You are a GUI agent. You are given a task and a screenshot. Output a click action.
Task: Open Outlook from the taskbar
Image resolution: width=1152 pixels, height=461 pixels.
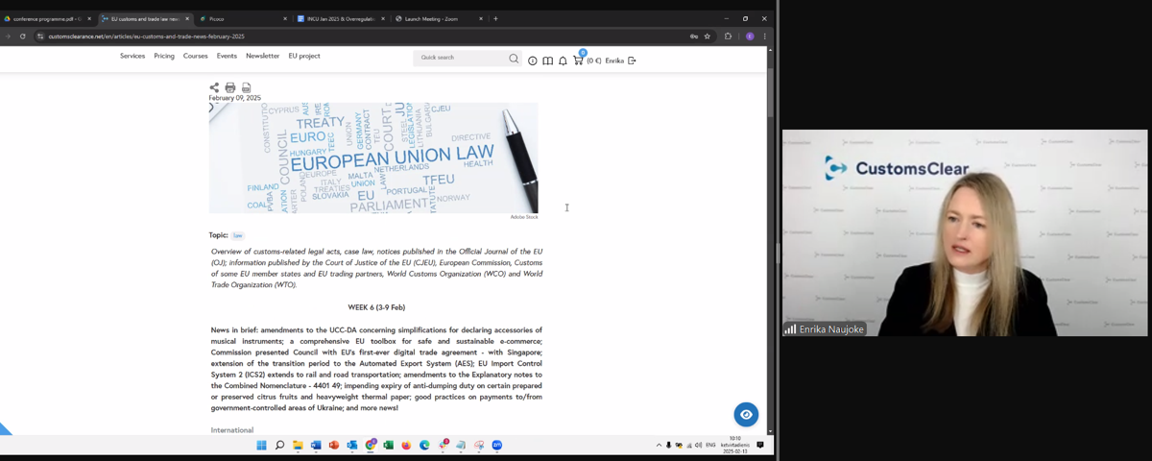[x=352, y=445]
